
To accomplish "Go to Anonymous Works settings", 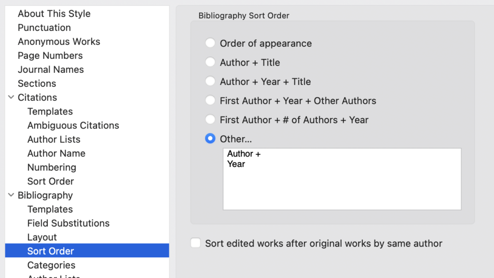I will [59, 42].
